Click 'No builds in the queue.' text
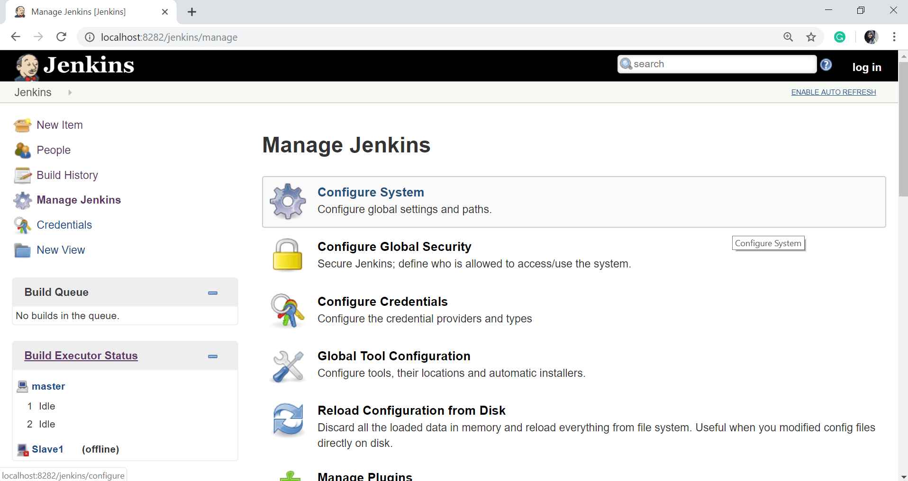 click(x=67, y=316)
